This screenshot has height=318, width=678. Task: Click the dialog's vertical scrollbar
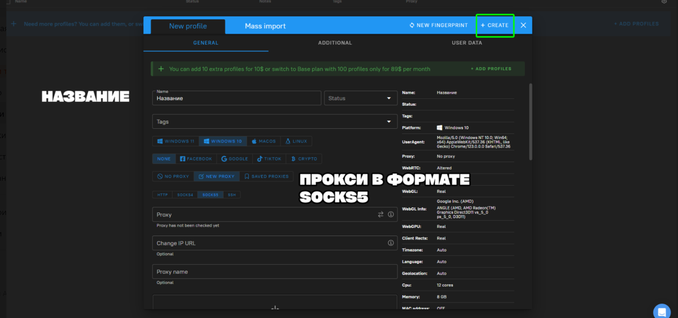pos(530,121)
